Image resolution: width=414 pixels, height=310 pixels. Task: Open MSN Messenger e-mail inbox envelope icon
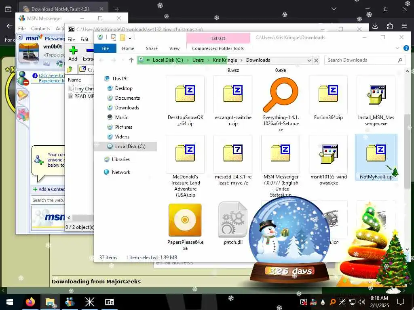point(46,63)
